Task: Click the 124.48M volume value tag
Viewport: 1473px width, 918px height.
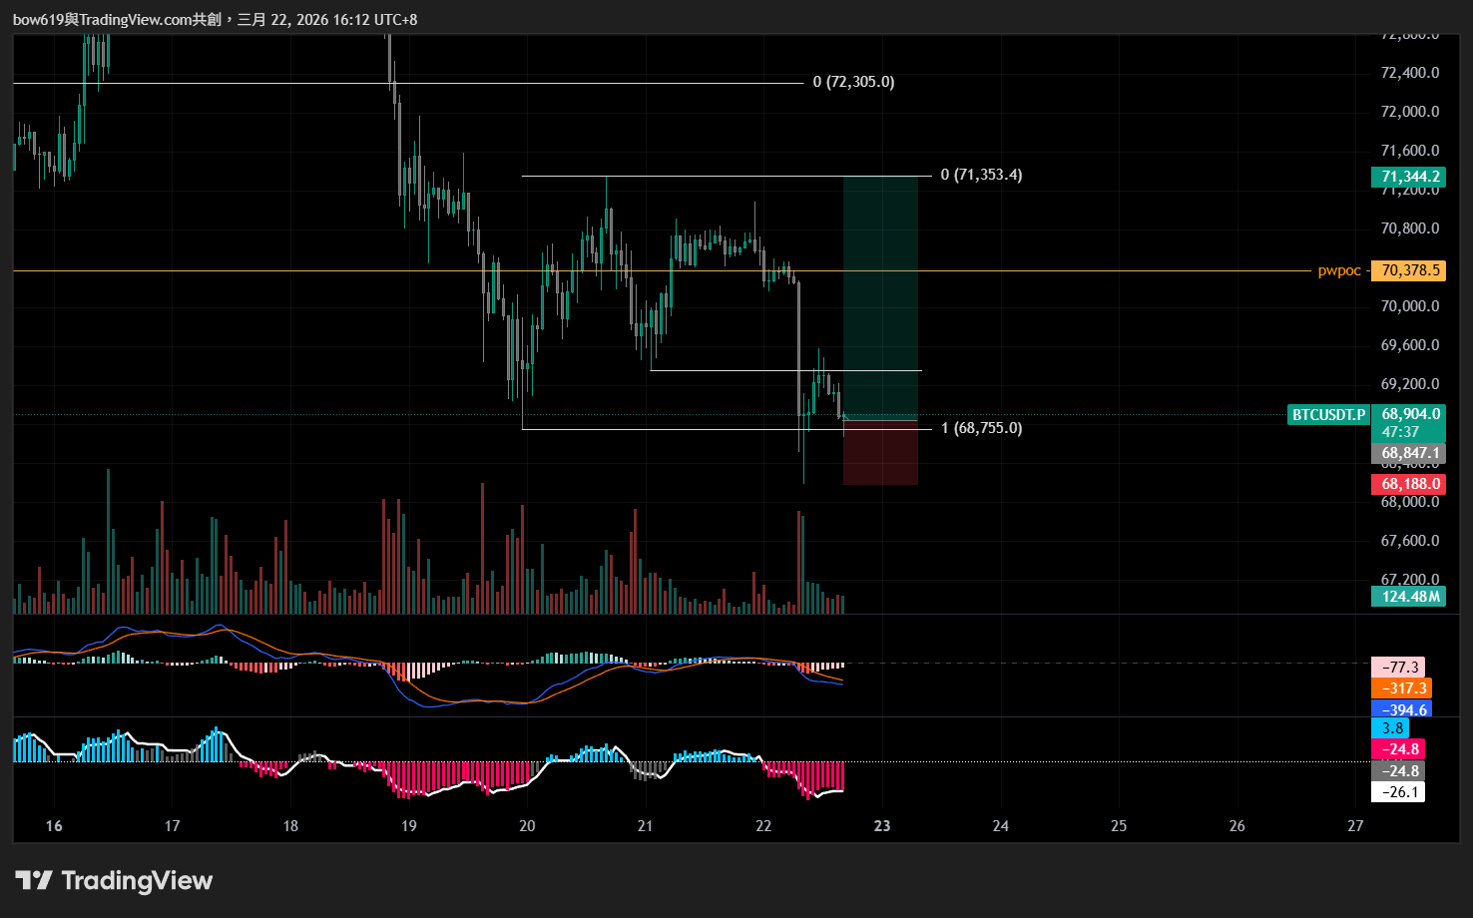Action: click(x=1408, y=597)
